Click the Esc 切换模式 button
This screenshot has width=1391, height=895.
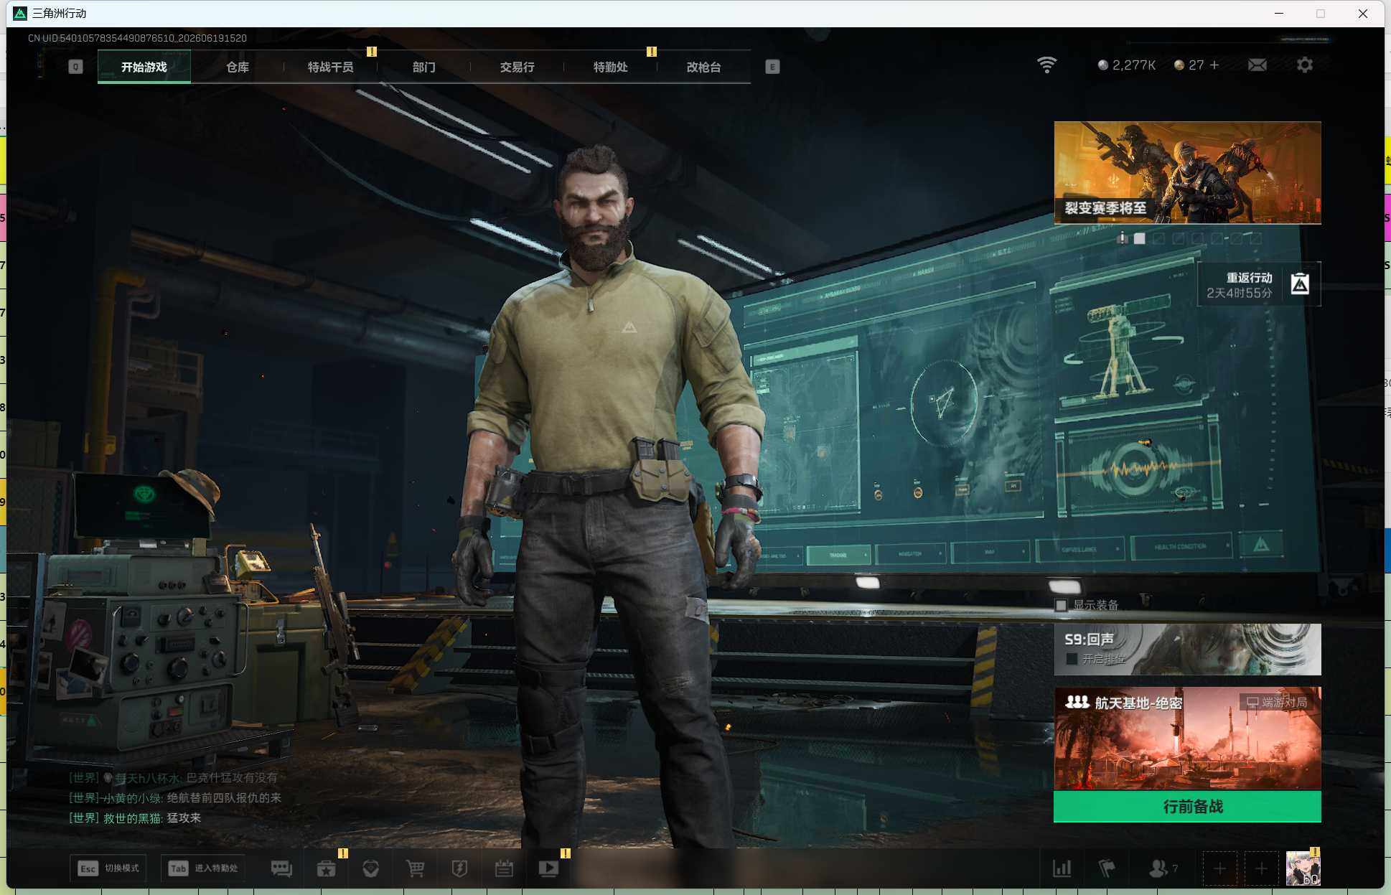[108, 868]
